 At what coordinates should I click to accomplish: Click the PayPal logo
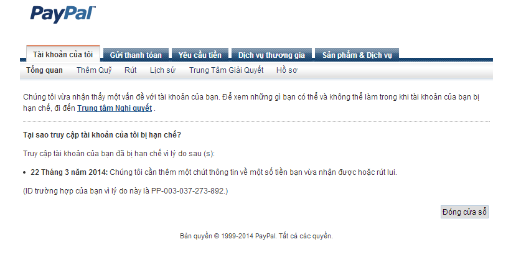[63, 15]
